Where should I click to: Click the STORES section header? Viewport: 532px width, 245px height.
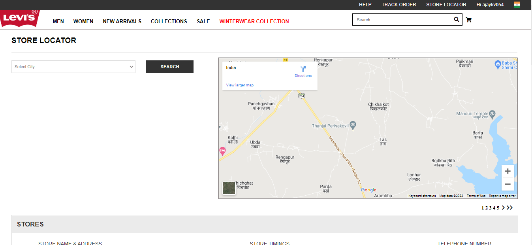[265, 224]
